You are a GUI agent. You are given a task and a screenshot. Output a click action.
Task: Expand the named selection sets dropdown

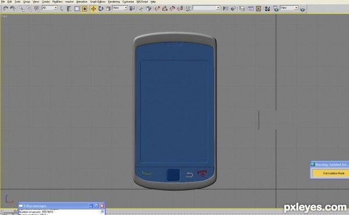(206, 8)
